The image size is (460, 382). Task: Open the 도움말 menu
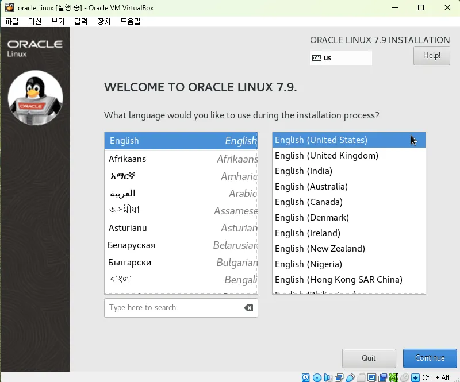tap(131, 21)
